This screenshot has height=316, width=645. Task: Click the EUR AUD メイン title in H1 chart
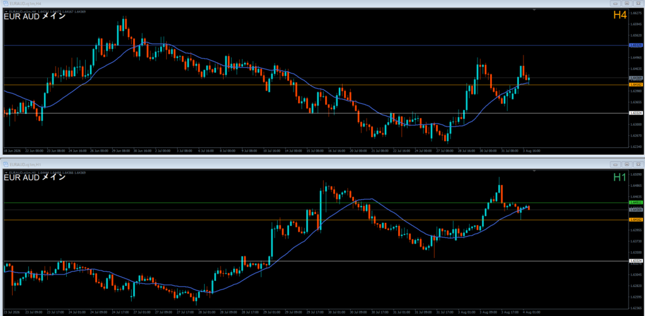(x=35, y=178)
